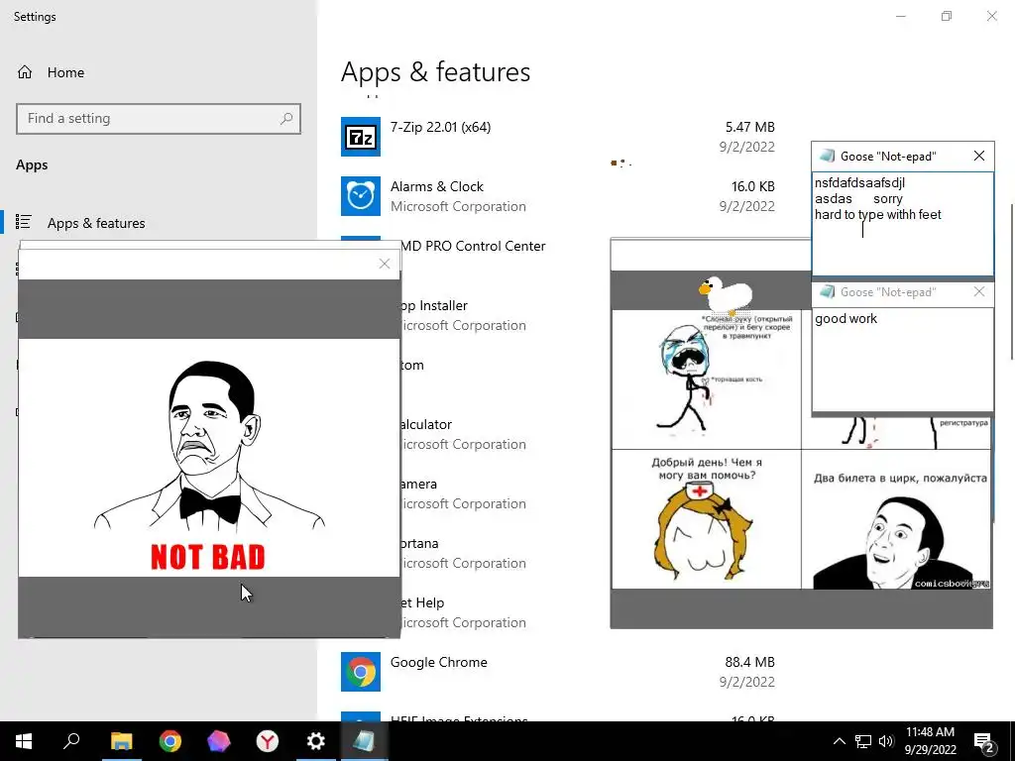This screenshot has width=1015, height=761.
Task: Click the 5.47 MB size of 7-Zip
Action: [749, 127]
